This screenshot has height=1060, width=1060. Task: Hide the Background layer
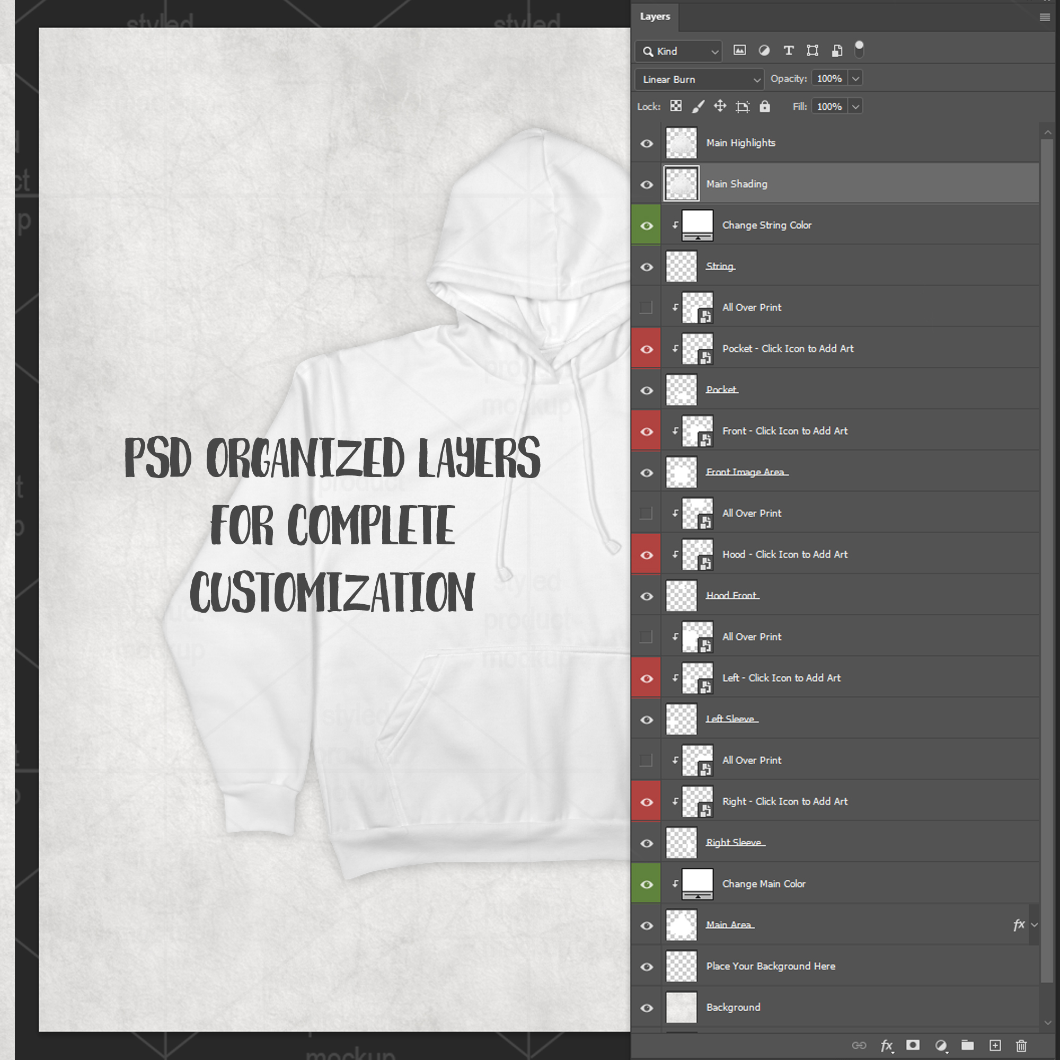click(647, 1008)
